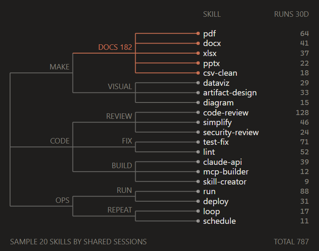The image size is (319, 251).
Task: Select the RUN cluster node
Action: point(124,190)
